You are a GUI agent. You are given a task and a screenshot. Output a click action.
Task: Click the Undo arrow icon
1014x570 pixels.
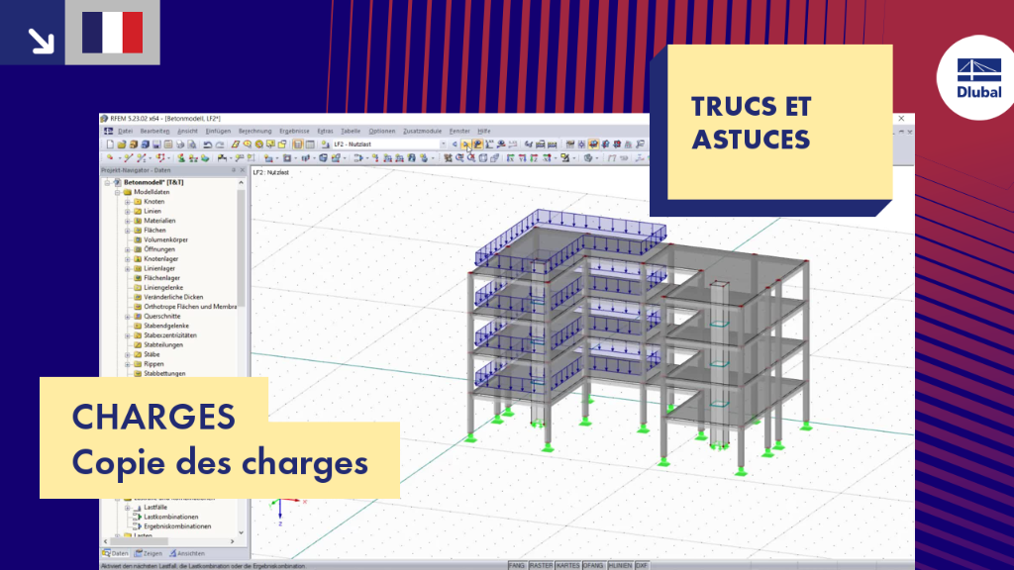click(208, 144)
